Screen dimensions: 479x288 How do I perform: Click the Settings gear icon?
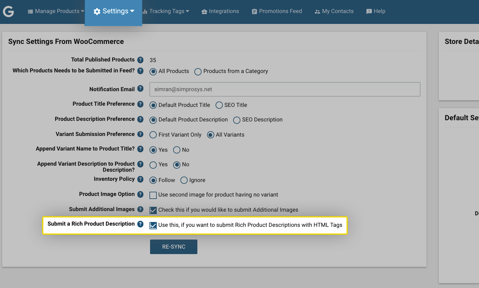(97, 12)
